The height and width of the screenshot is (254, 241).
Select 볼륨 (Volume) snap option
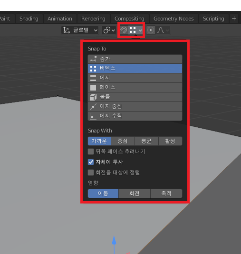click(x=135, y=97)
